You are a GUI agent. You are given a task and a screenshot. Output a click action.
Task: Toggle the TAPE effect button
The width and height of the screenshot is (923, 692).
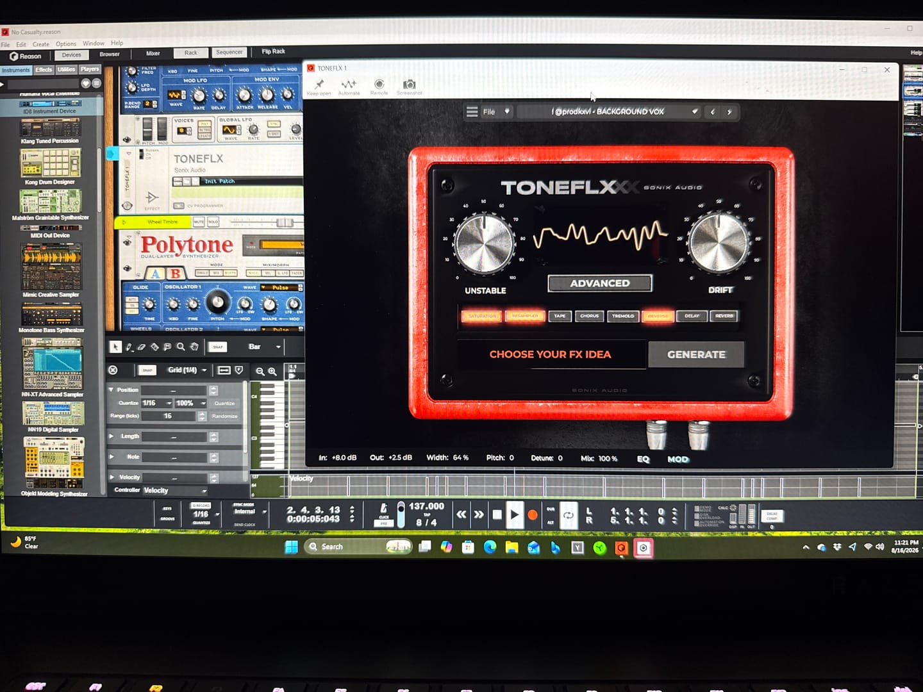coord(560,316)
